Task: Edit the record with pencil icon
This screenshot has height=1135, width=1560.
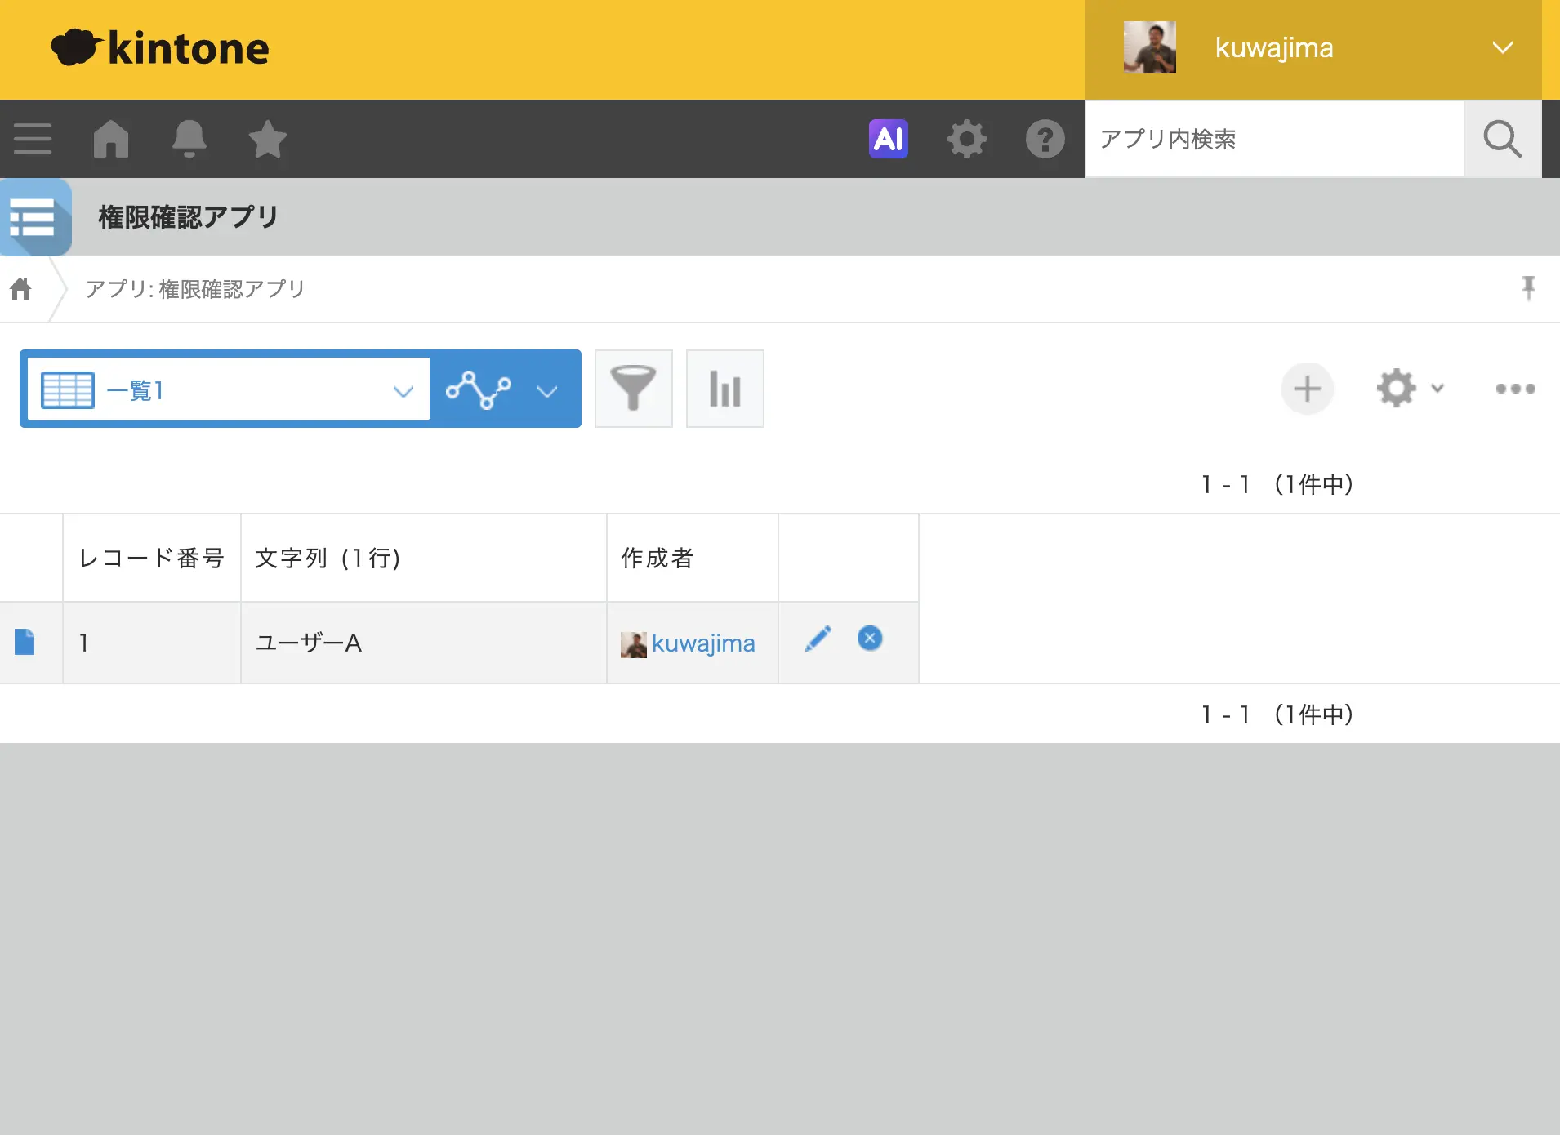Action: (818, 639)
